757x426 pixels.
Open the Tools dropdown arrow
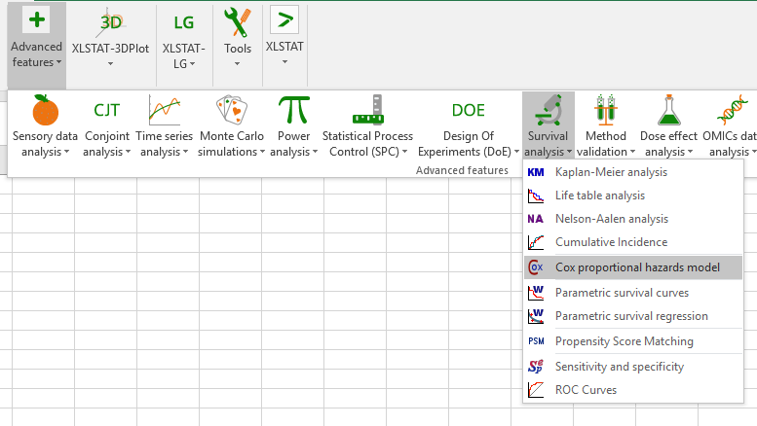[237, 63]
